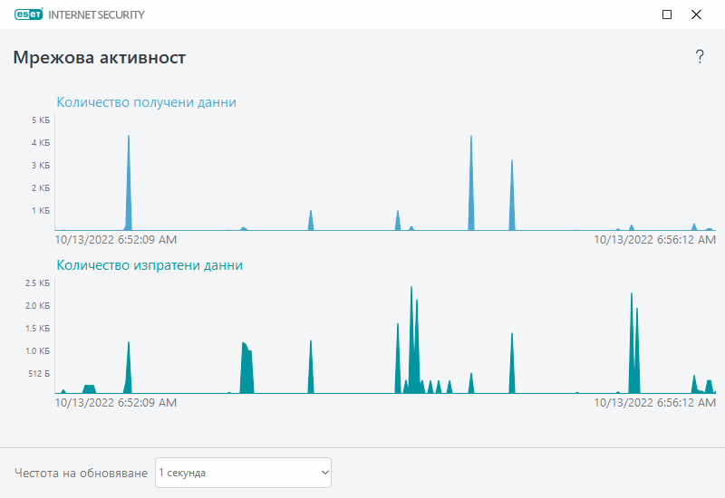The image size is (725, 498).
Task: Close the ESET Internet Security window
Action: [x=696, y=14]
